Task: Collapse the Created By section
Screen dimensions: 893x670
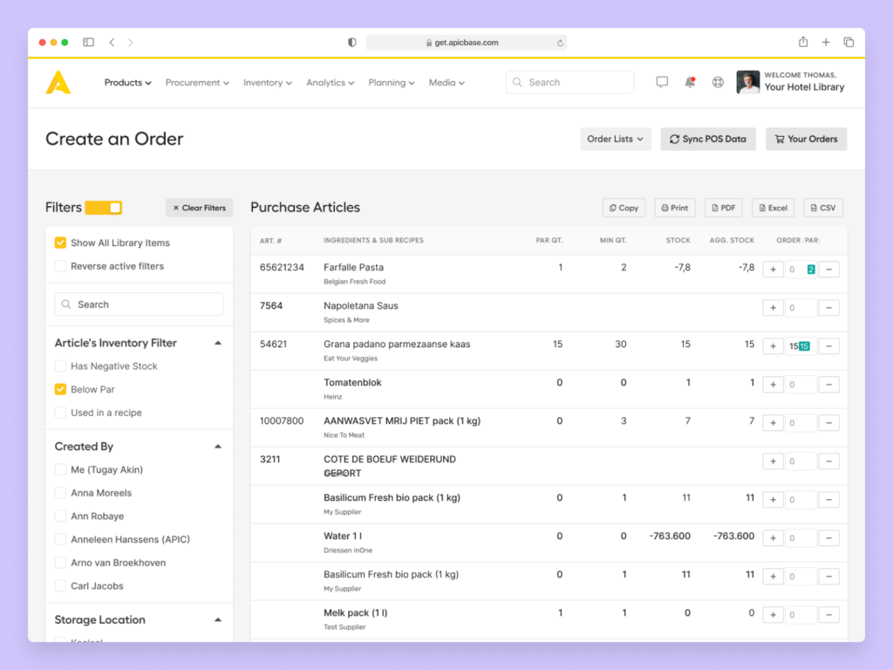Action: tap(218, 447)
